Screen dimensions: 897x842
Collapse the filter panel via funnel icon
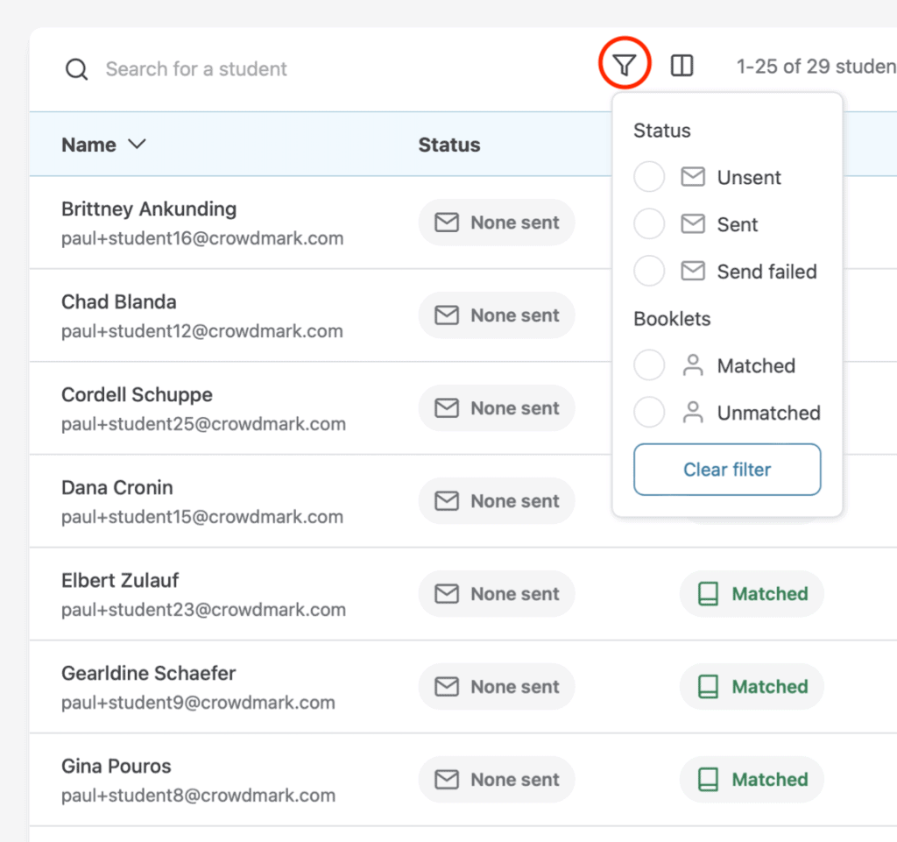(624, 64)
